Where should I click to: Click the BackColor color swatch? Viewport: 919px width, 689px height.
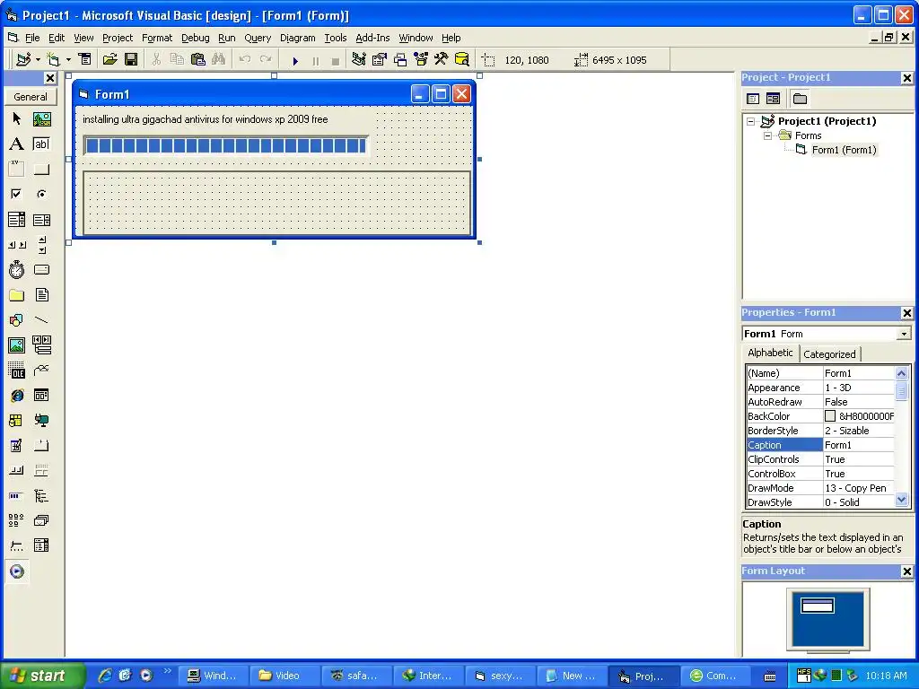pos(830,416)
